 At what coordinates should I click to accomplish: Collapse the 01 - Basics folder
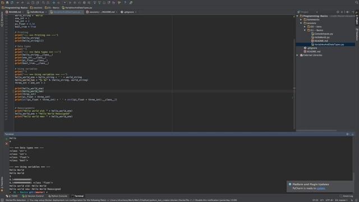[x=305, y=30]
